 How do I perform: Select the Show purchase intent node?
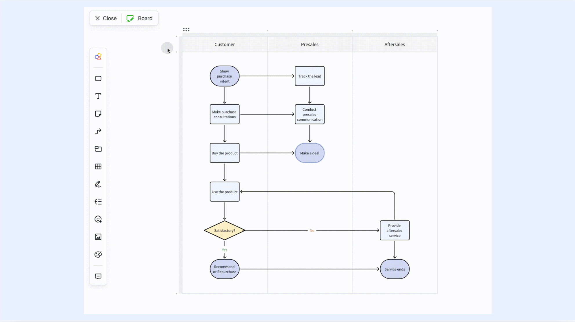pyautogui.click(x=225, y=76)
